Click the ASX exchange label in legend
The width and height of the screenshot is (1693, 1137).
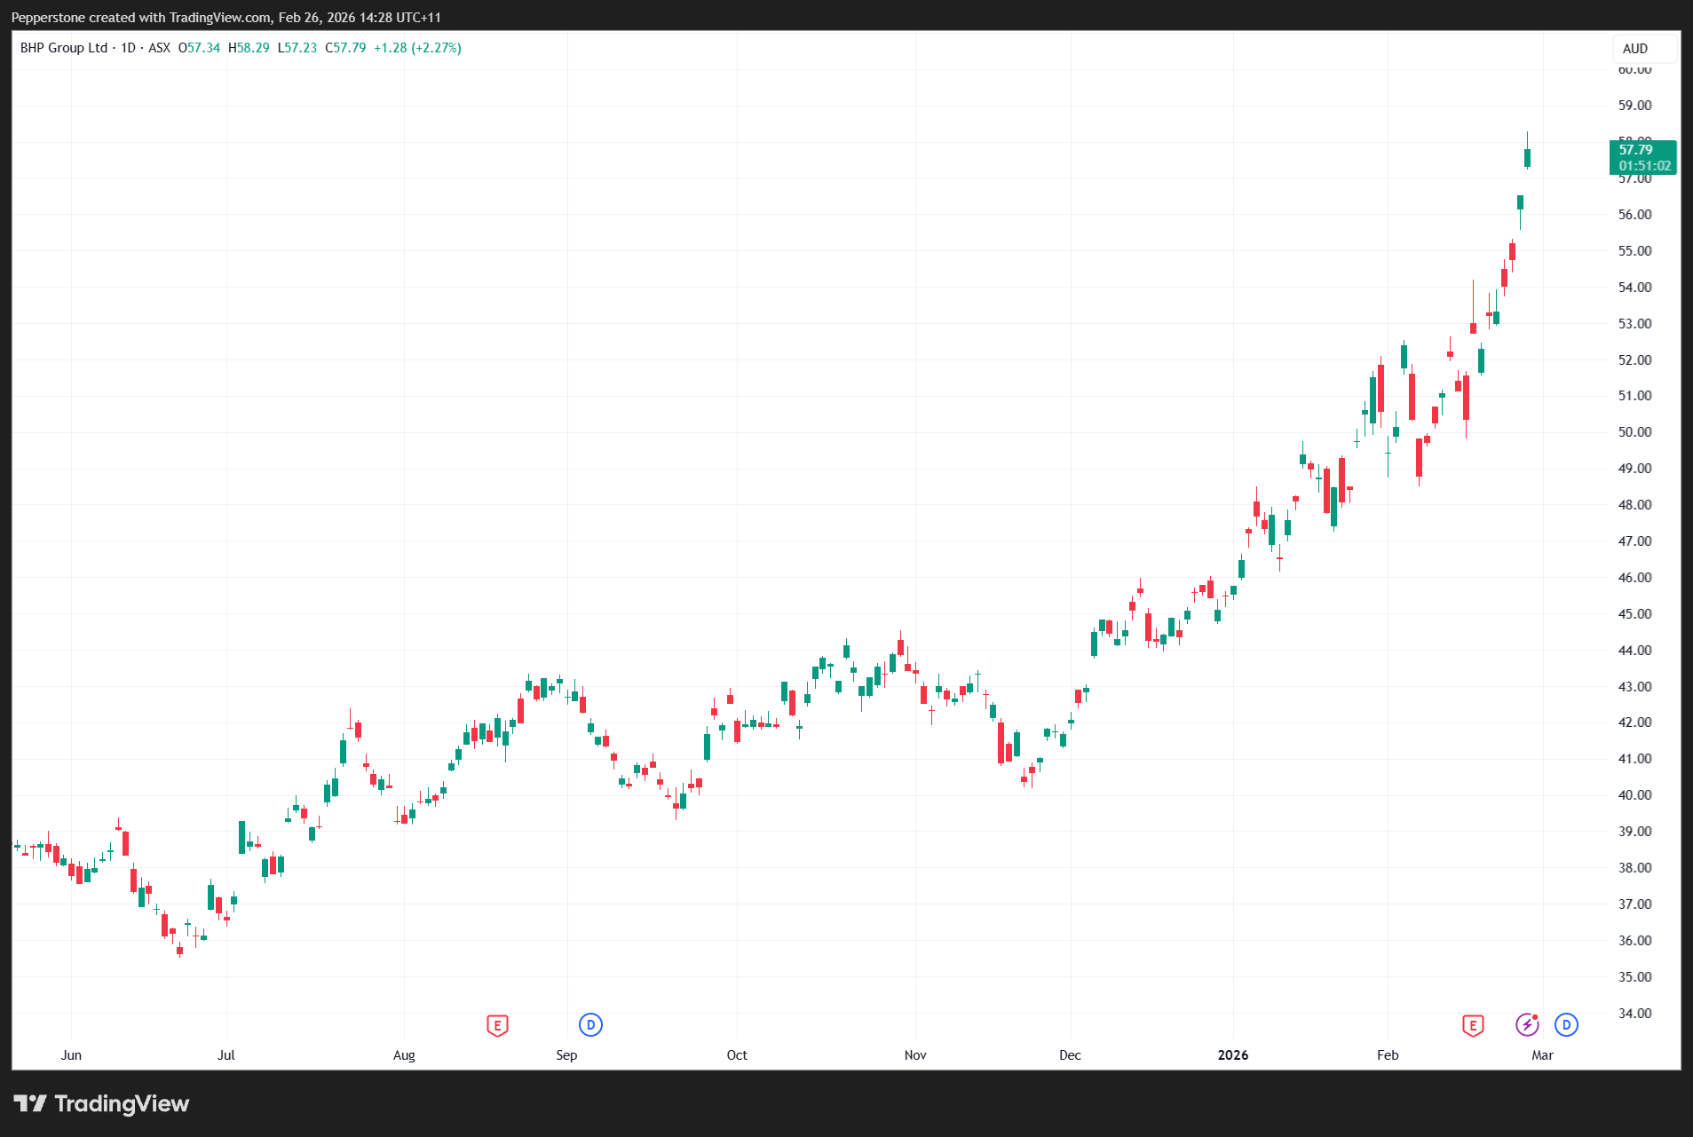(159, 48)
